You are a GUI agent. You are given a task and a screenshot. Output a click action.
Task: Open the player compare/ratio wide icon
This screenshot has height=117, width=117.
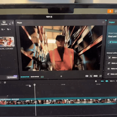pyautogui.click(x=95, y=76)
